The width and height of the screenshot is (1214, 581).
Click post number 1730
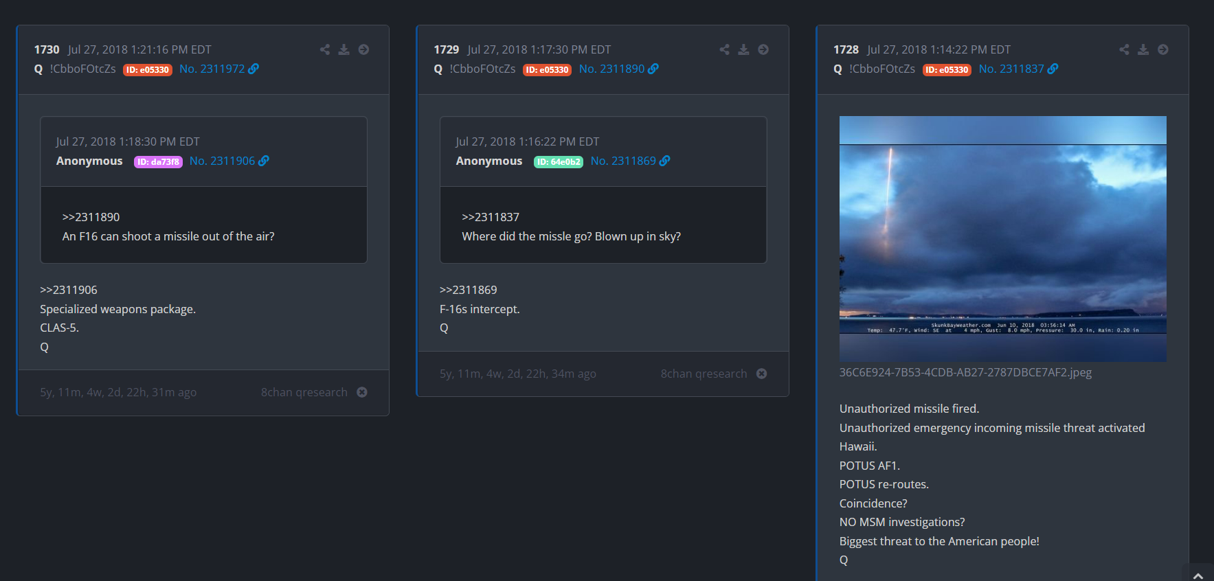click(x=47, y=49)
